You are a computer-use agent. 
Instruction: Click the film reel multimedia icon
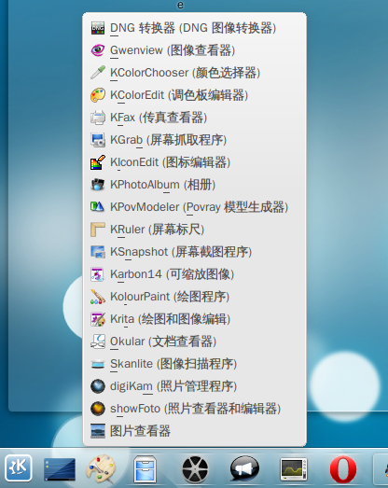click(x=195, y=469)
